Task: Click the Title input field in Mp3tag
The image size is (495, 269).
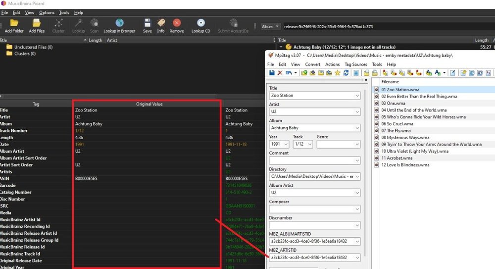Action: (x=311, y=96)
